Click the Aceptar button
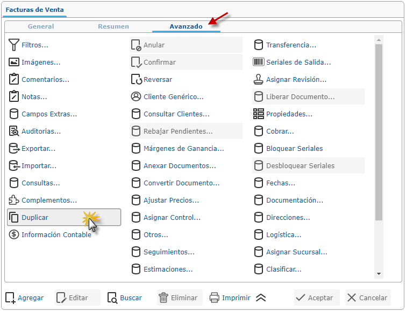The height and width of the screenshot is (311, 406). click(317, 298)
